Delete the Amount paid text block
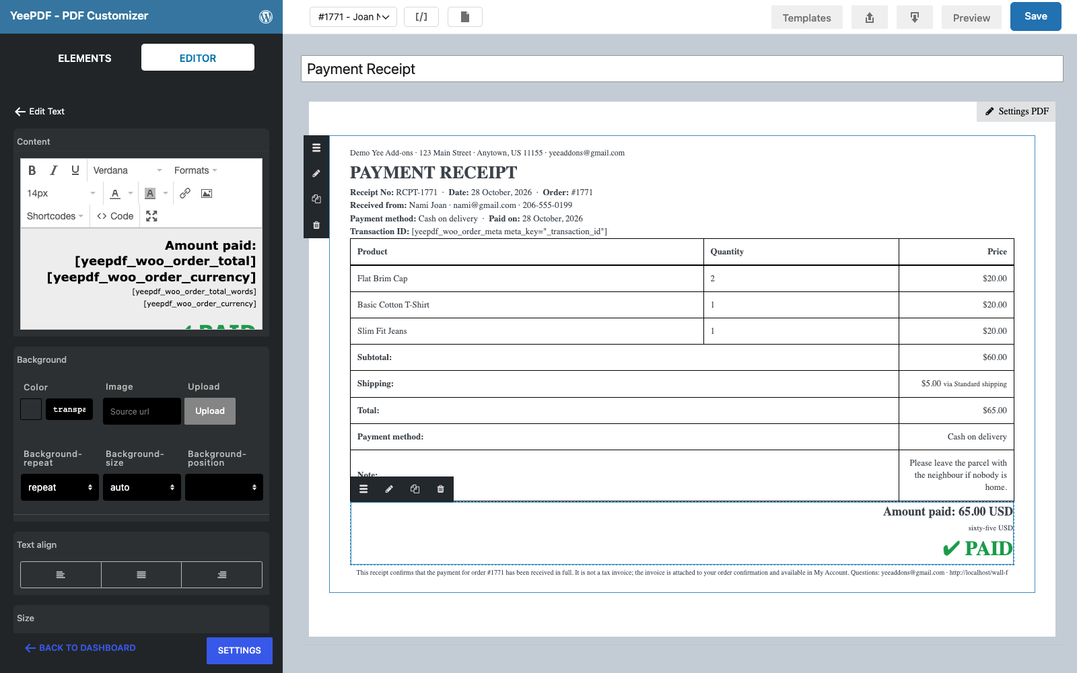This screenshot has width=1077, height=673. tap(440, 489)
